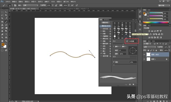
Task: Select the Dodge tool
Action: (x=6, y=31)
